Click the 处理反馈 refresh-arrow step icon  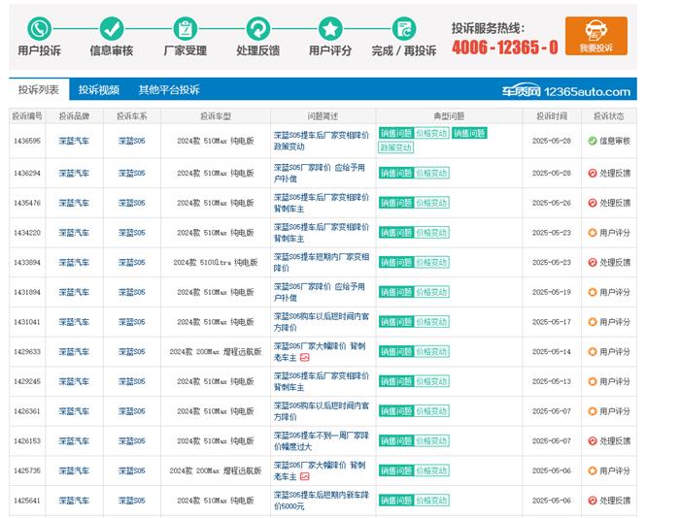(258, 29)
